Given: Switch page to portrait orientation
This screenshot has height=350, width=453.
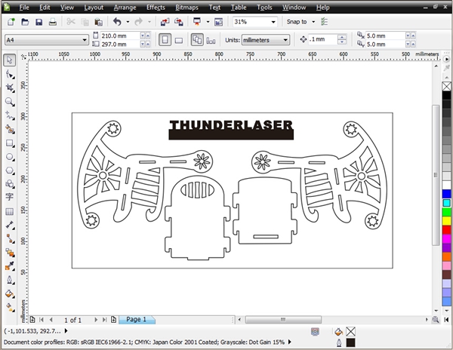Looking at the screenshot, I should point(165,39).
